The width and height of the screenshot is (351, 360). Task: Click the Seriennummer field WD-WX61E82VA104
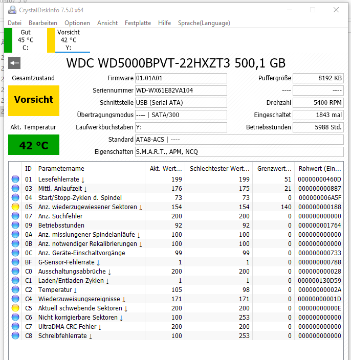(181, 91)
